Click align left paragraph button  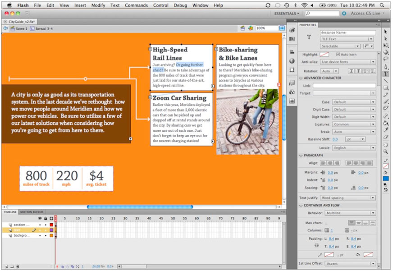point(323,163)
